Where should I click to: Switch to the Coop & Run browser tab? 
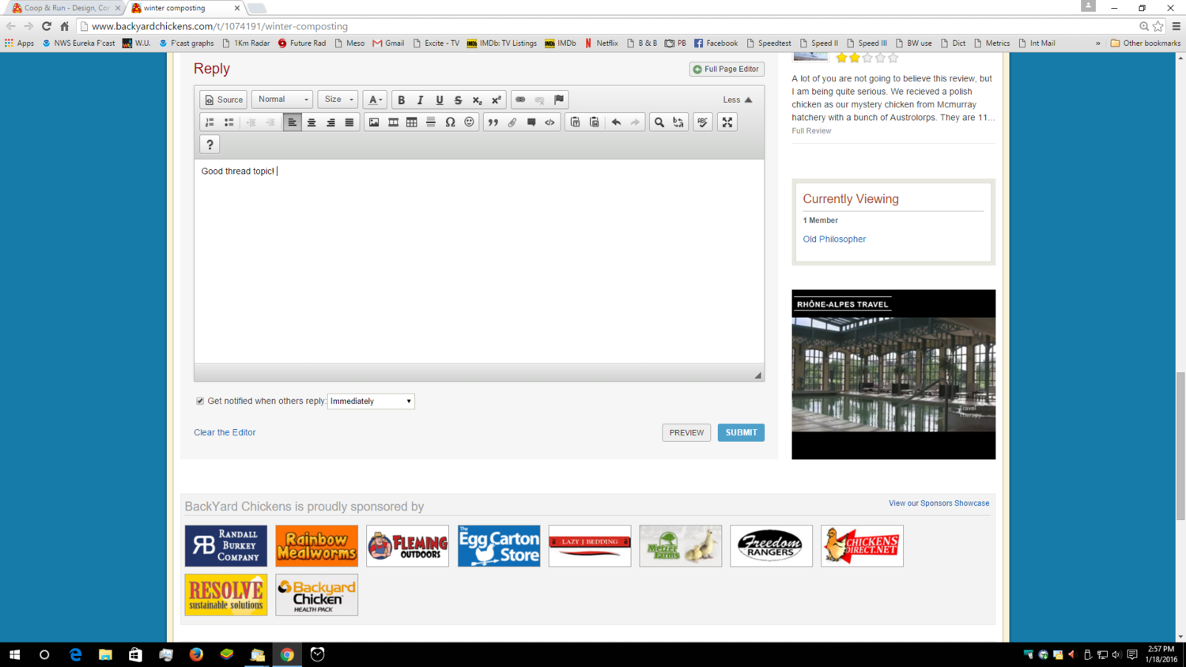65,8
